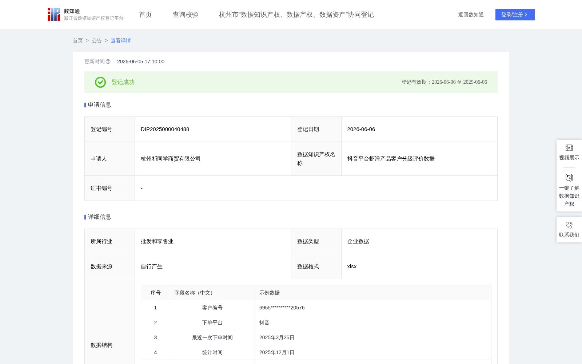Click 返回数知通 link
582x364 pixels.
471,15
